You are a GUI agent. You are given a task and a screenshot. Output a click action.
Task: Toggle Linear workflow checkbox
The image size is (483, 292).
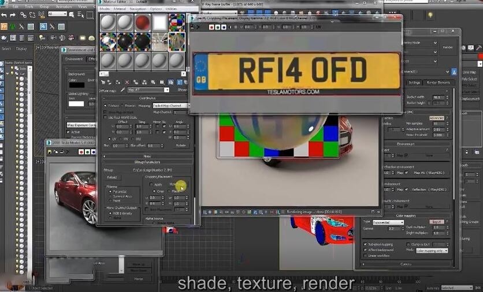coord(365,256)
